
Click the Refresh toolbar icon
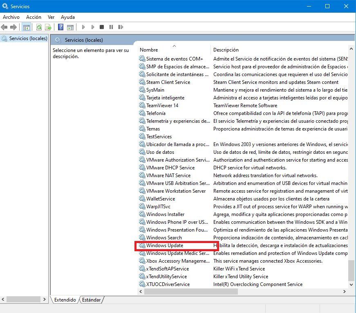(39, 27)
